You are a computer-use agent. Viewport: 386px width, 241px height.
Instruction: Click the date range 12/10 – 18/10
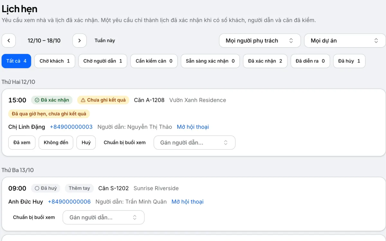[44, 41]
